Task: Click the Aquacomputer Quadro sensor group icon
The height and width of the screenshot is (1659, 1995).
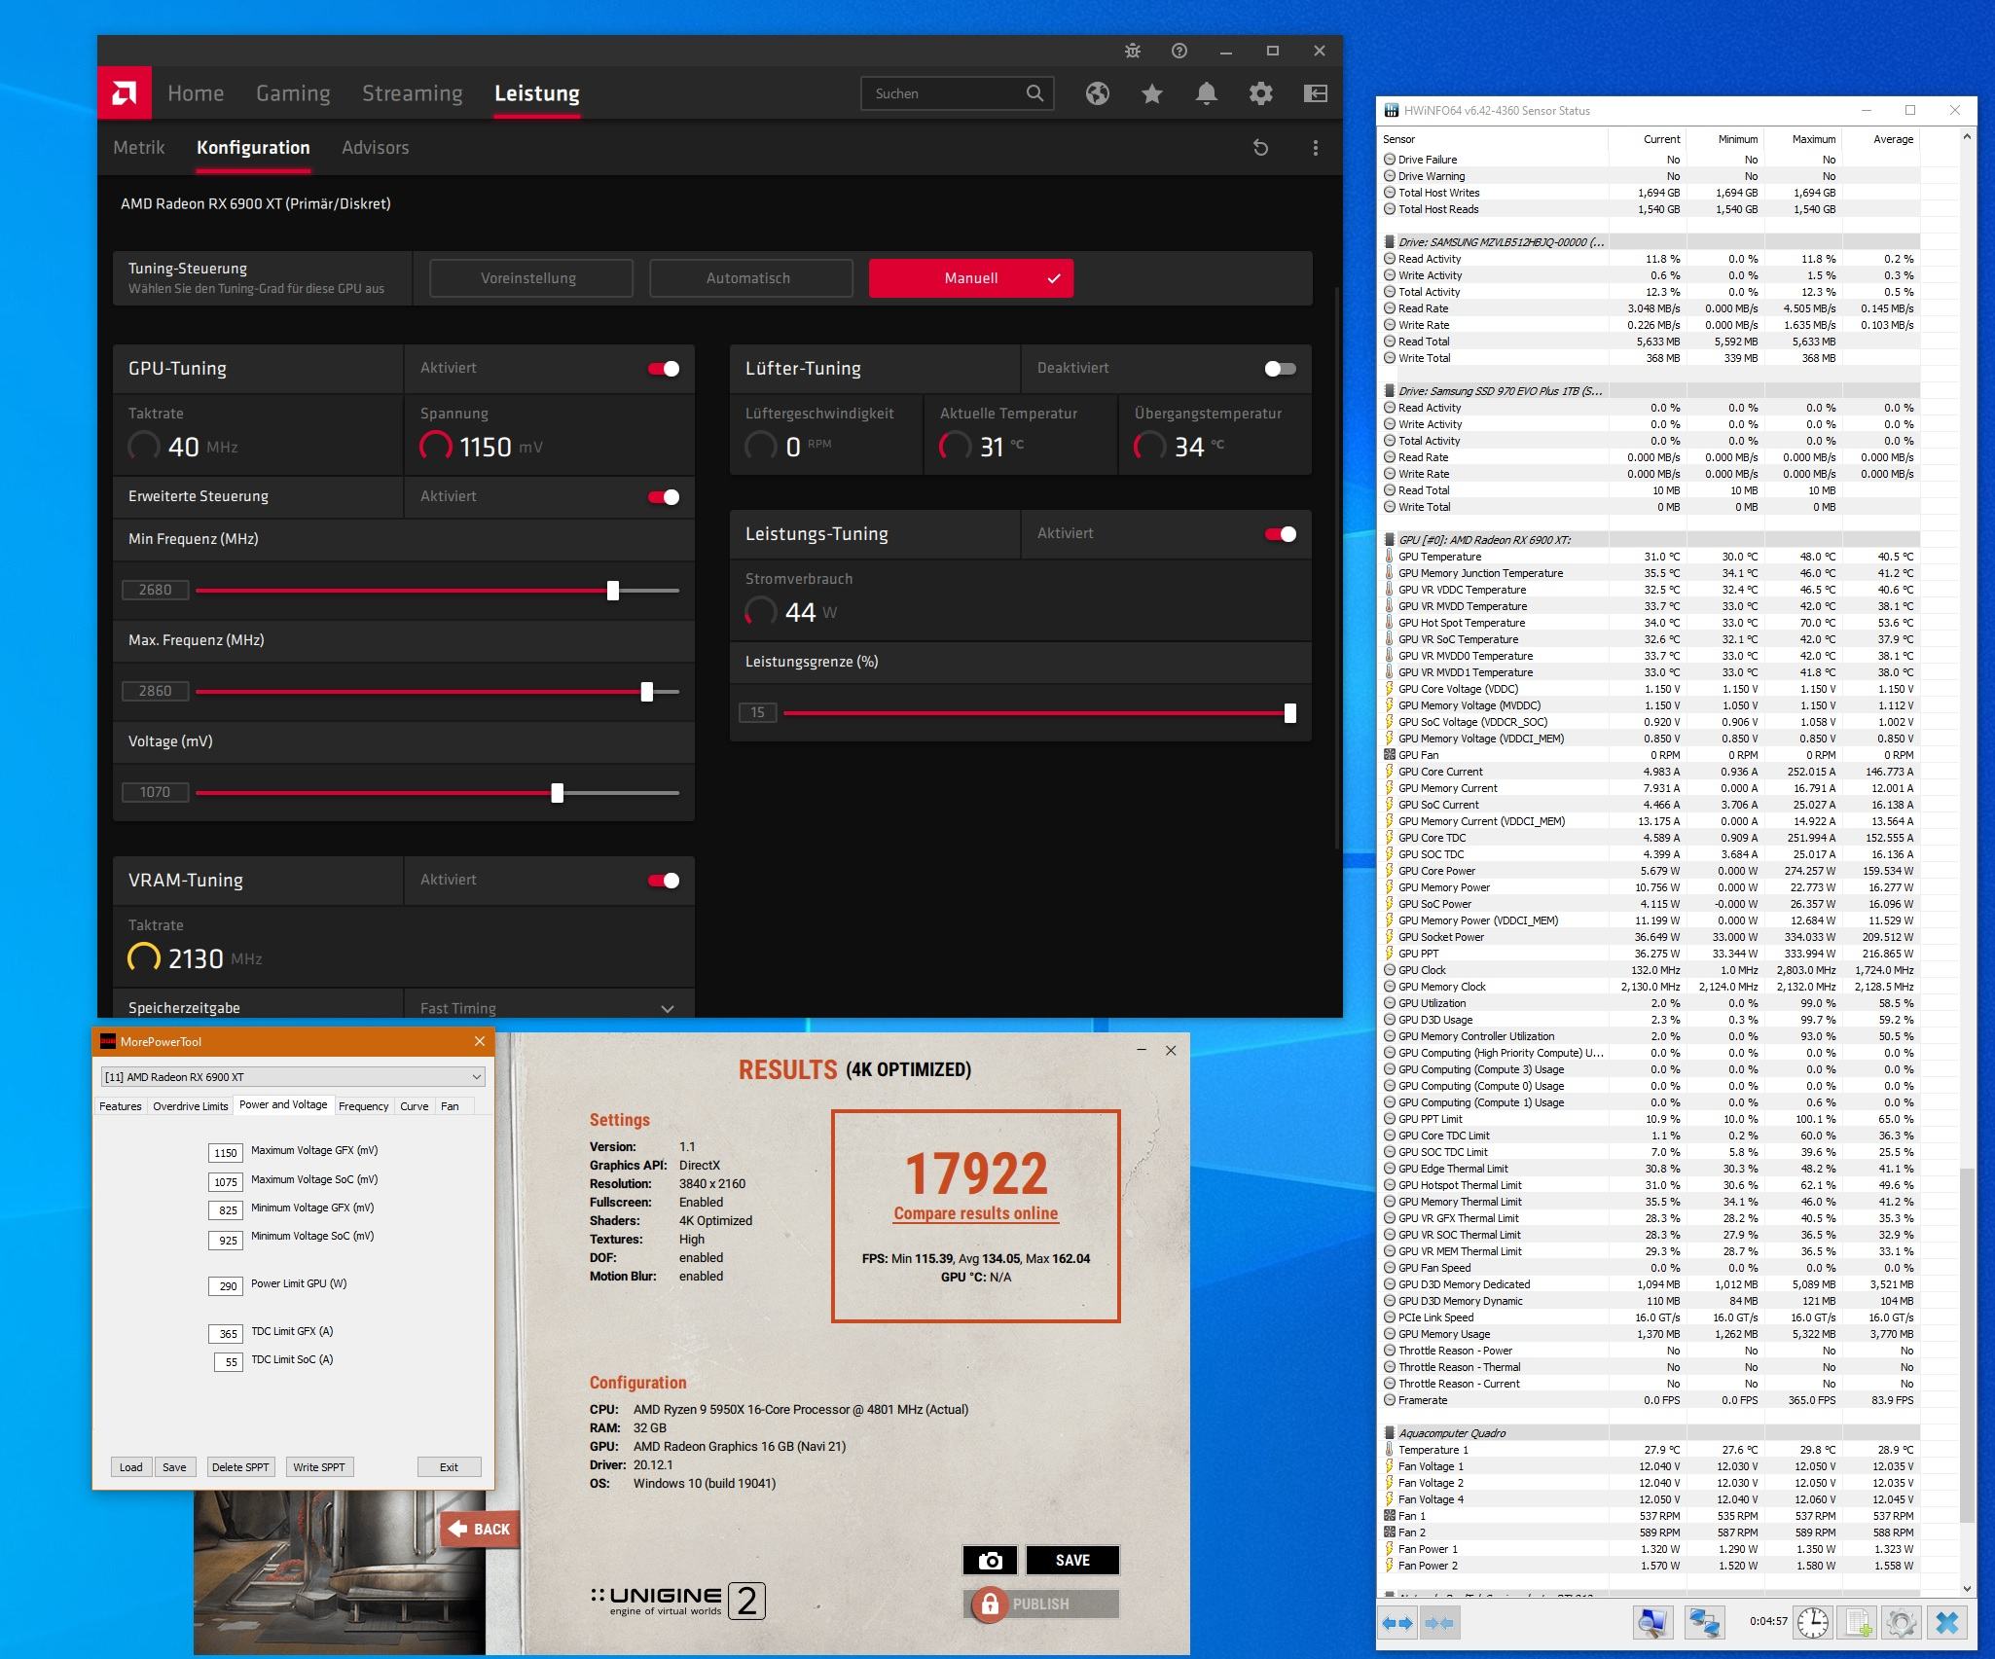Action: (x=1389, y=1433)
